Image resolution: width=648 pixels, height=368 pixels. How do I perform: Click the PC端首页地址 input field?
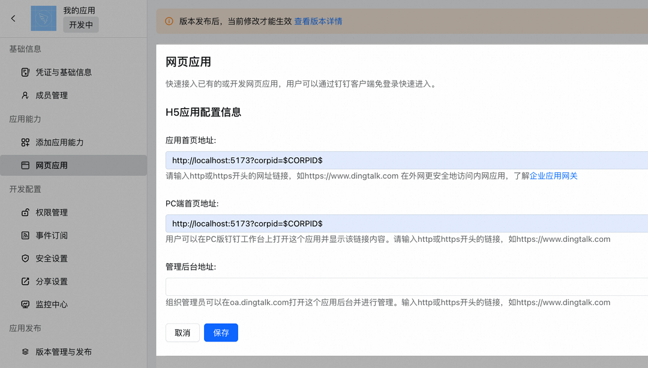[x=407, y=224]
